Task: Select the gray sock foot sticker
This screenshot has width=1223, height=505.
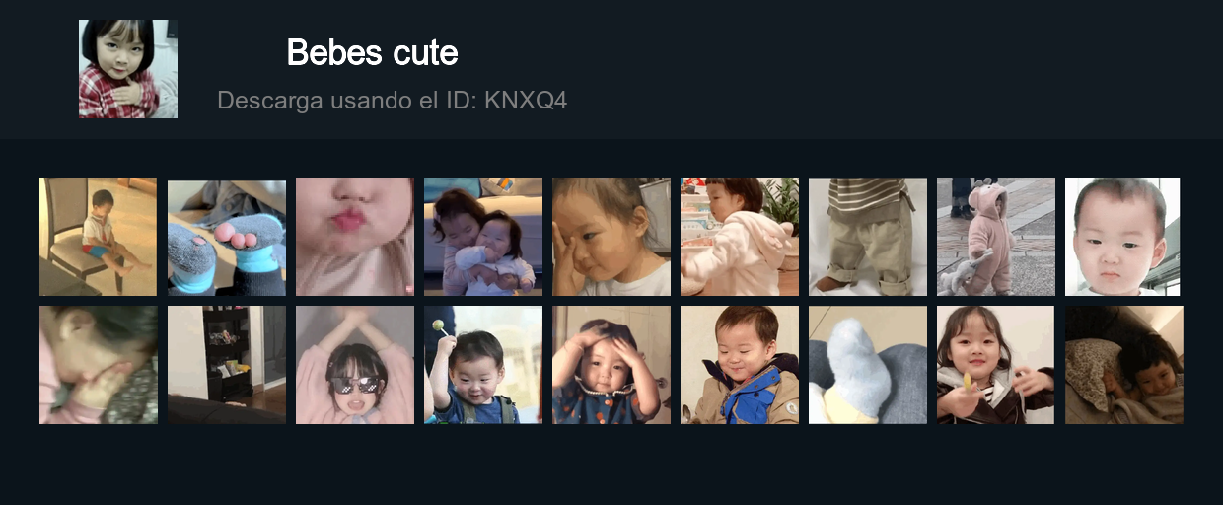Action: coord(868,365)
